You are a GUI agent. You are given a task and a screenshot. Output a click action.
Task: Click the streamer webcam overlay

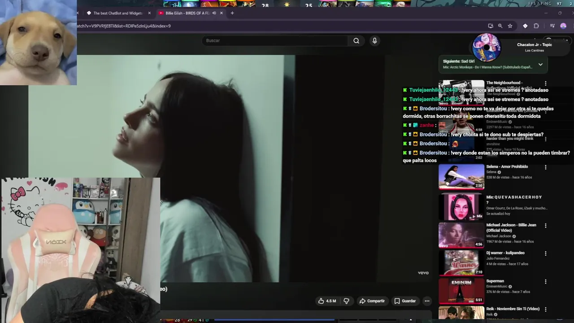[x=80, y=250]
